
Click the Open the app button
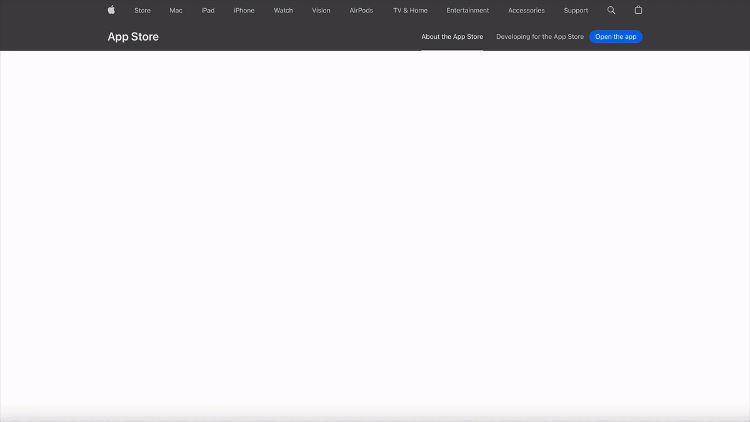(616, 36)
